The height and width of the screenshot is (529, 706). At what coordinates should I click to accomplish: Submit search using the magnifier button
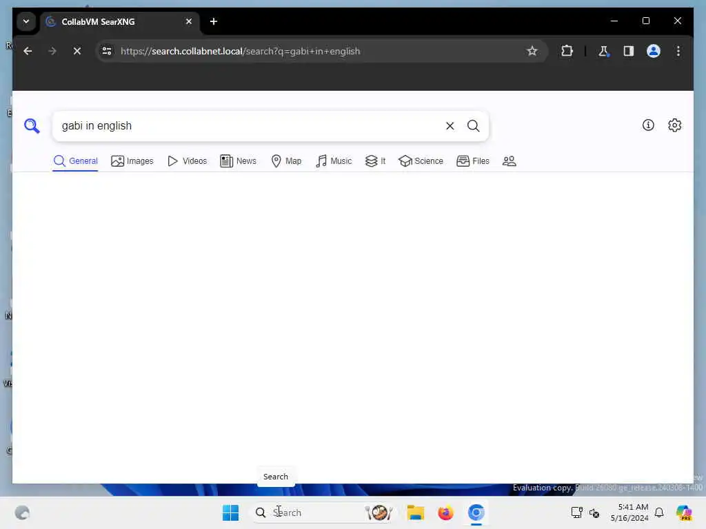[473, 126]
